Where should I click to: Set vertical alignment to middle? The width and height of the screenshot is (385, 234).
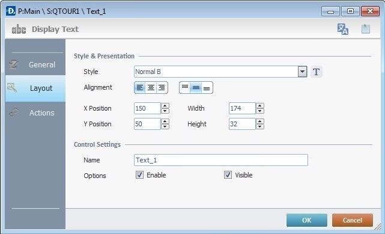196,87
